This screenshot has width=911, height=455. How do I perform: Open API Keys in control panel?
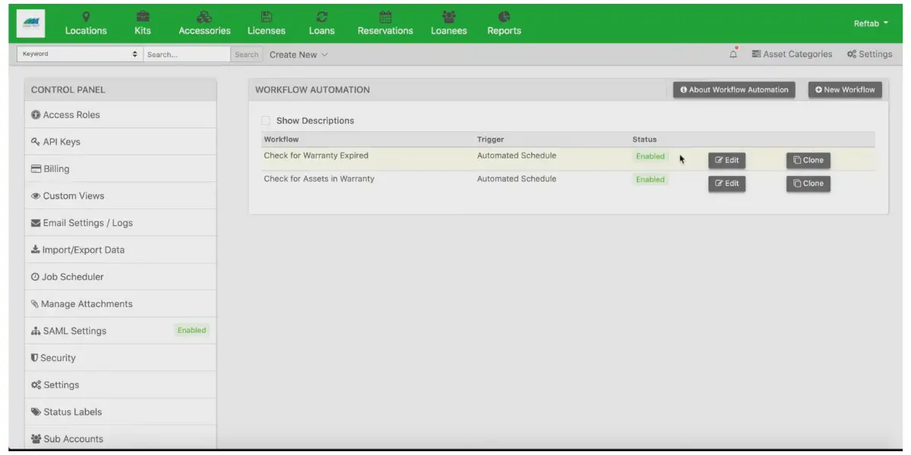click(120, 142)
